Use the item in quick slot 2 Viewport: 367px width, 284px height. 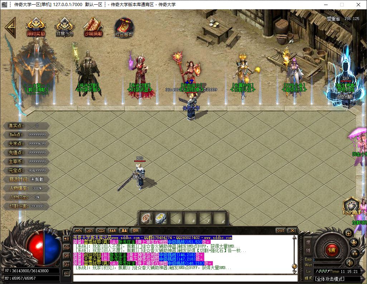(161, 218)
